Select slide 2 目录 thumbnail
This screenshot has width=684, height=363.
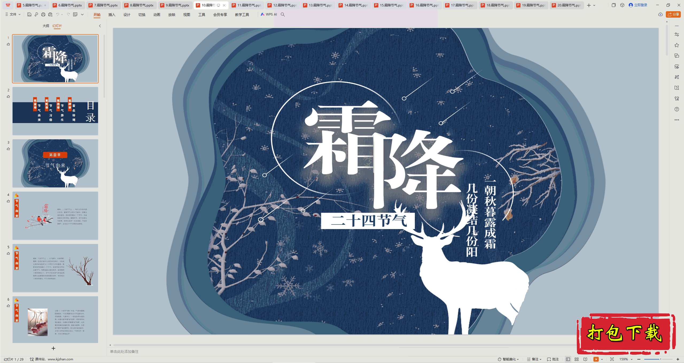55,111
